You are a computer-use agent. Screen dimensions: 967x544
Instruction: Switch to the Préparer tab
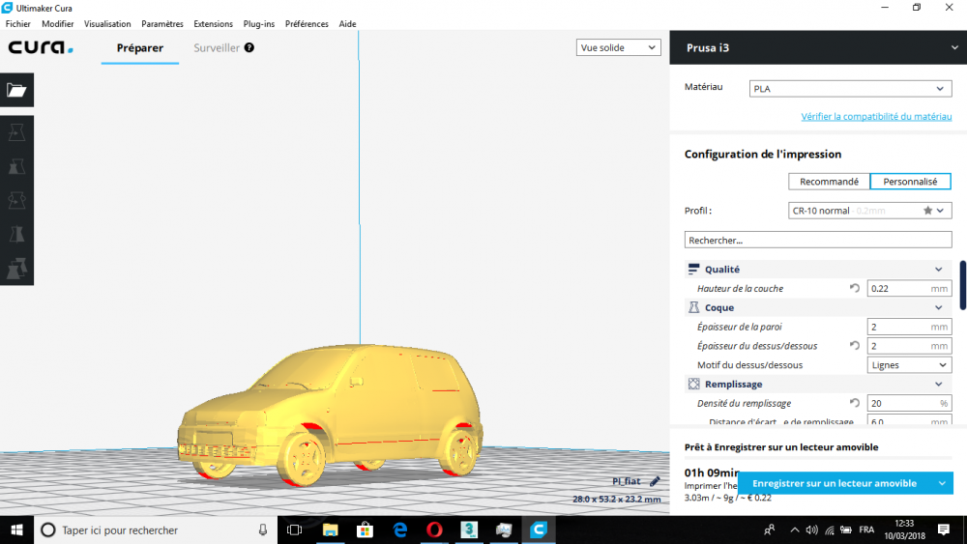pyautogui.click(x=140, y=47)
